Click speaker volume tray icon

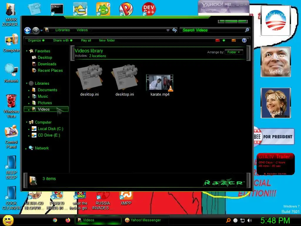[249, 220]
